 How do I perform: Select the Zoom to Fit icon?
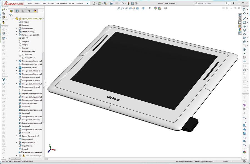click(x=119, y=8)
